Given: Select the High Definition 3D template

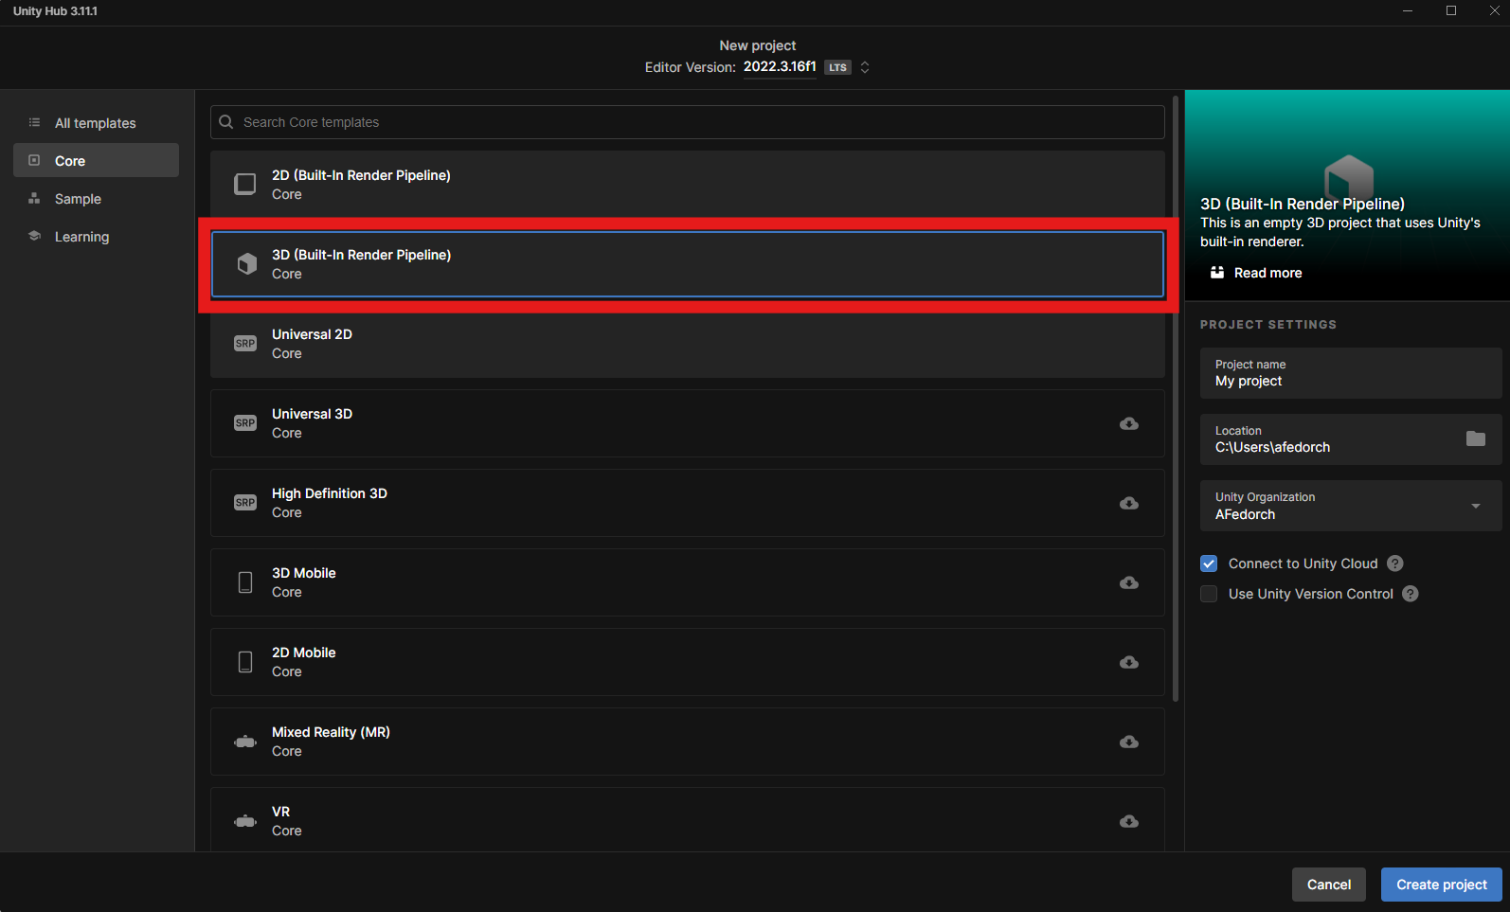Looking at the screenshot, I should click(x=688, y=503).
